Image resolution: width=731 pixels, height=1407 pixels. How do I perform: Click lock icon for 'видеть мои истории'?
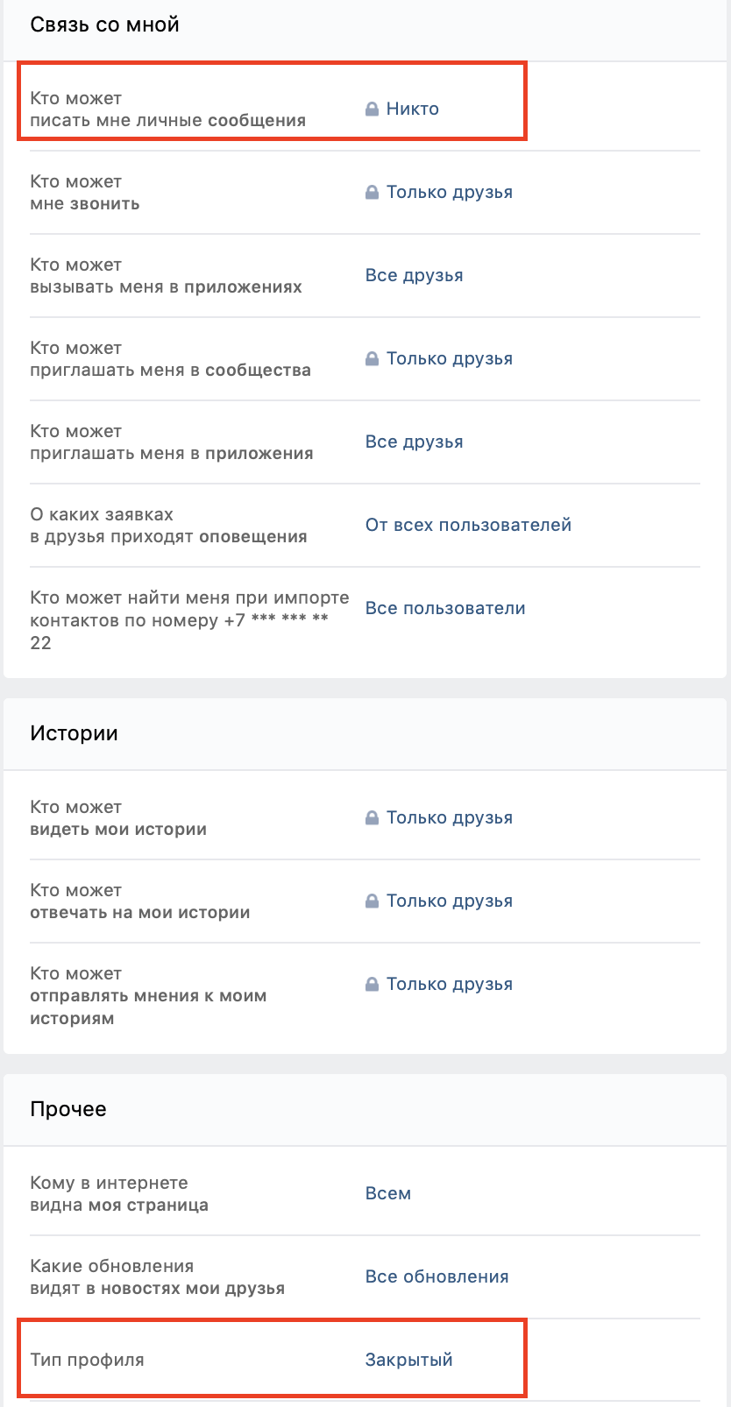pos(372,817)
